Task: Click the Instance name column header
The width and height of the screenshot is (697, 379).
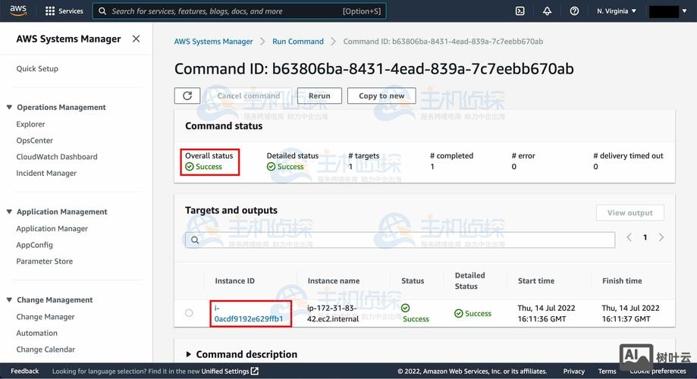Action: [x=334, y=280]
